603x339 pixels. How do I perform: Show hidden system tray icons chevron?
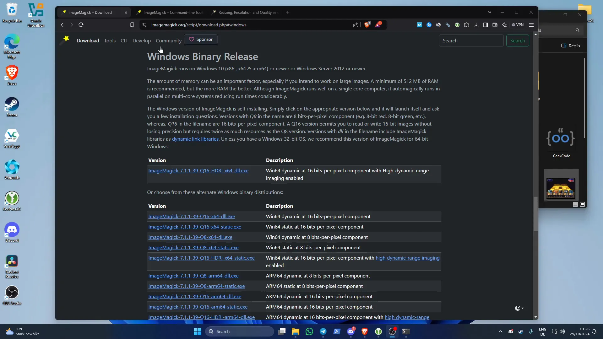tap(501, 331)
